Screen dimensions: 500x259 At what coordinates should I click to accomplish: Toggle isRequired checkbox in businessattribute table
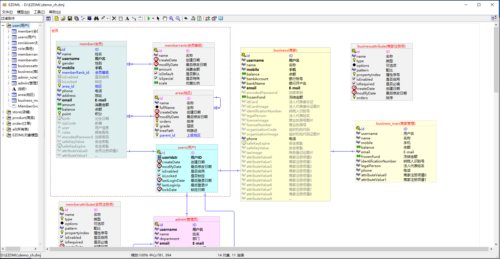(x=354, y=84)
